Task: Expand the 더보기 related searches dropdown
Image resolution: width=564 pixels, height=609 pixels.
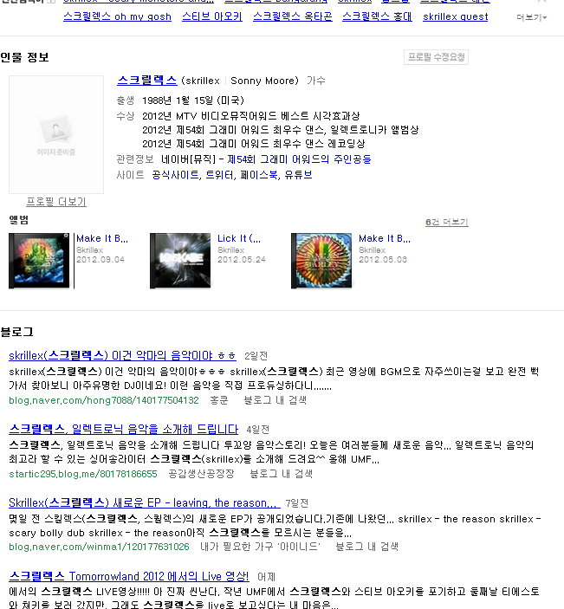Action: [x=531, y=17]
